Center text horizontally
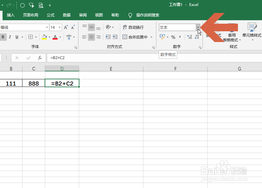262x188 pixels. (x=91, y=37)
